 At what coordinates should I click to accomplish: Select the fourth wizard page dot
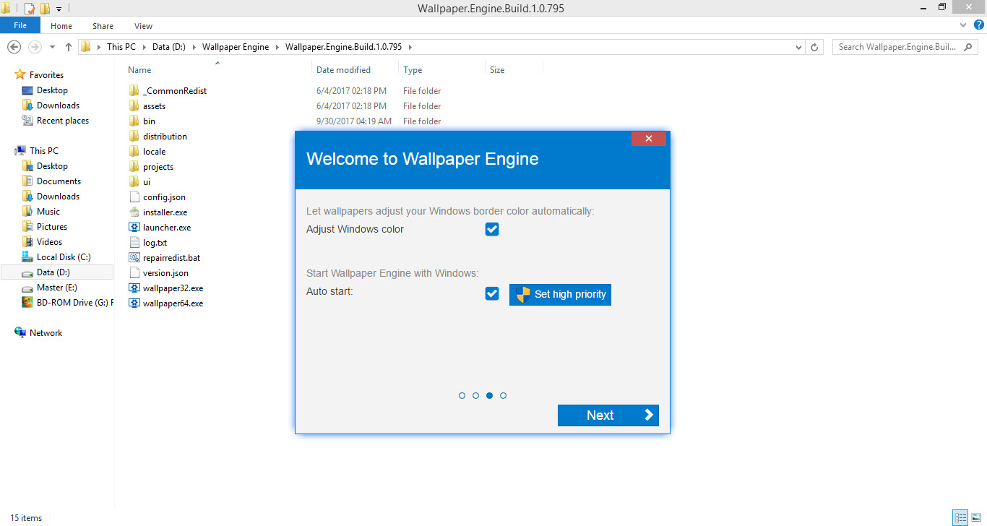coord(503,396)
